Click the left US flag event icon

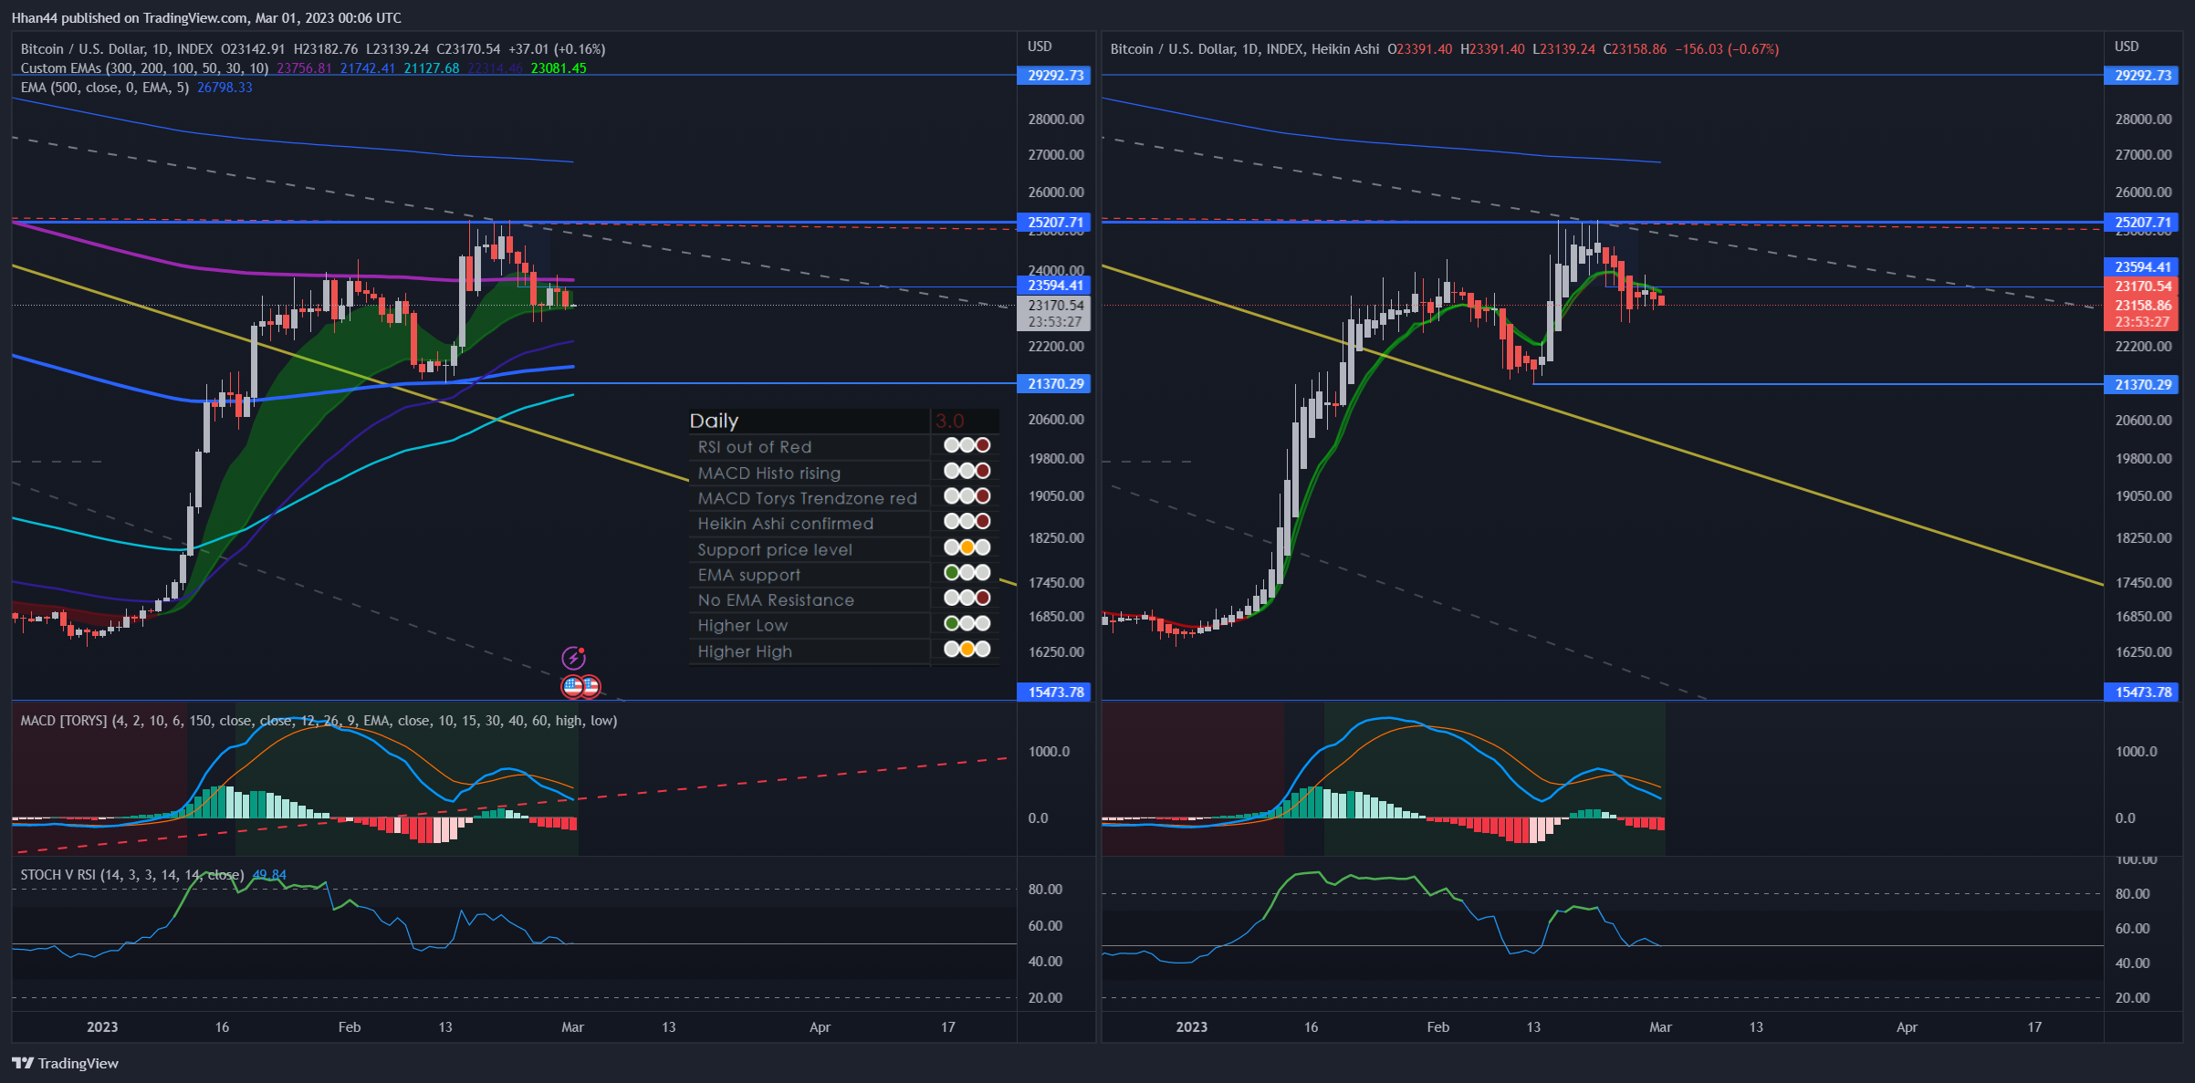point(572,686)
